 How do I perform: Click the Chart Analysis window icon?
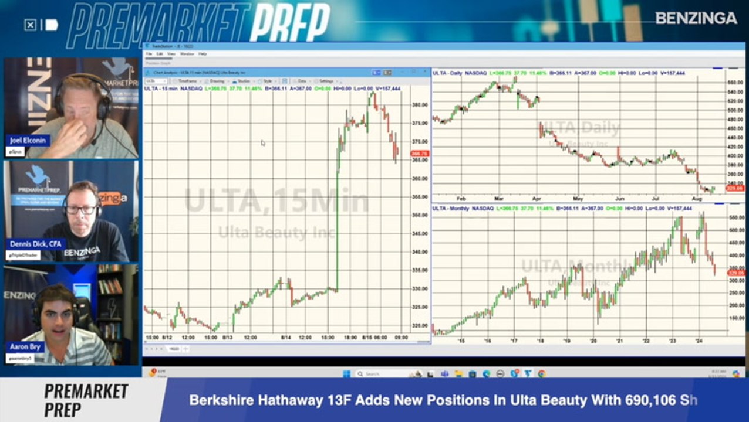click(148, 72)
